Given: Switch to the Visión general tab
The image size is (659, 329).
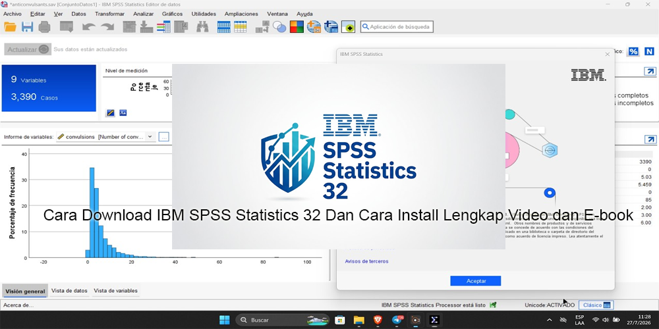Looking at the screenshot, I should click(x=25, y=291).
